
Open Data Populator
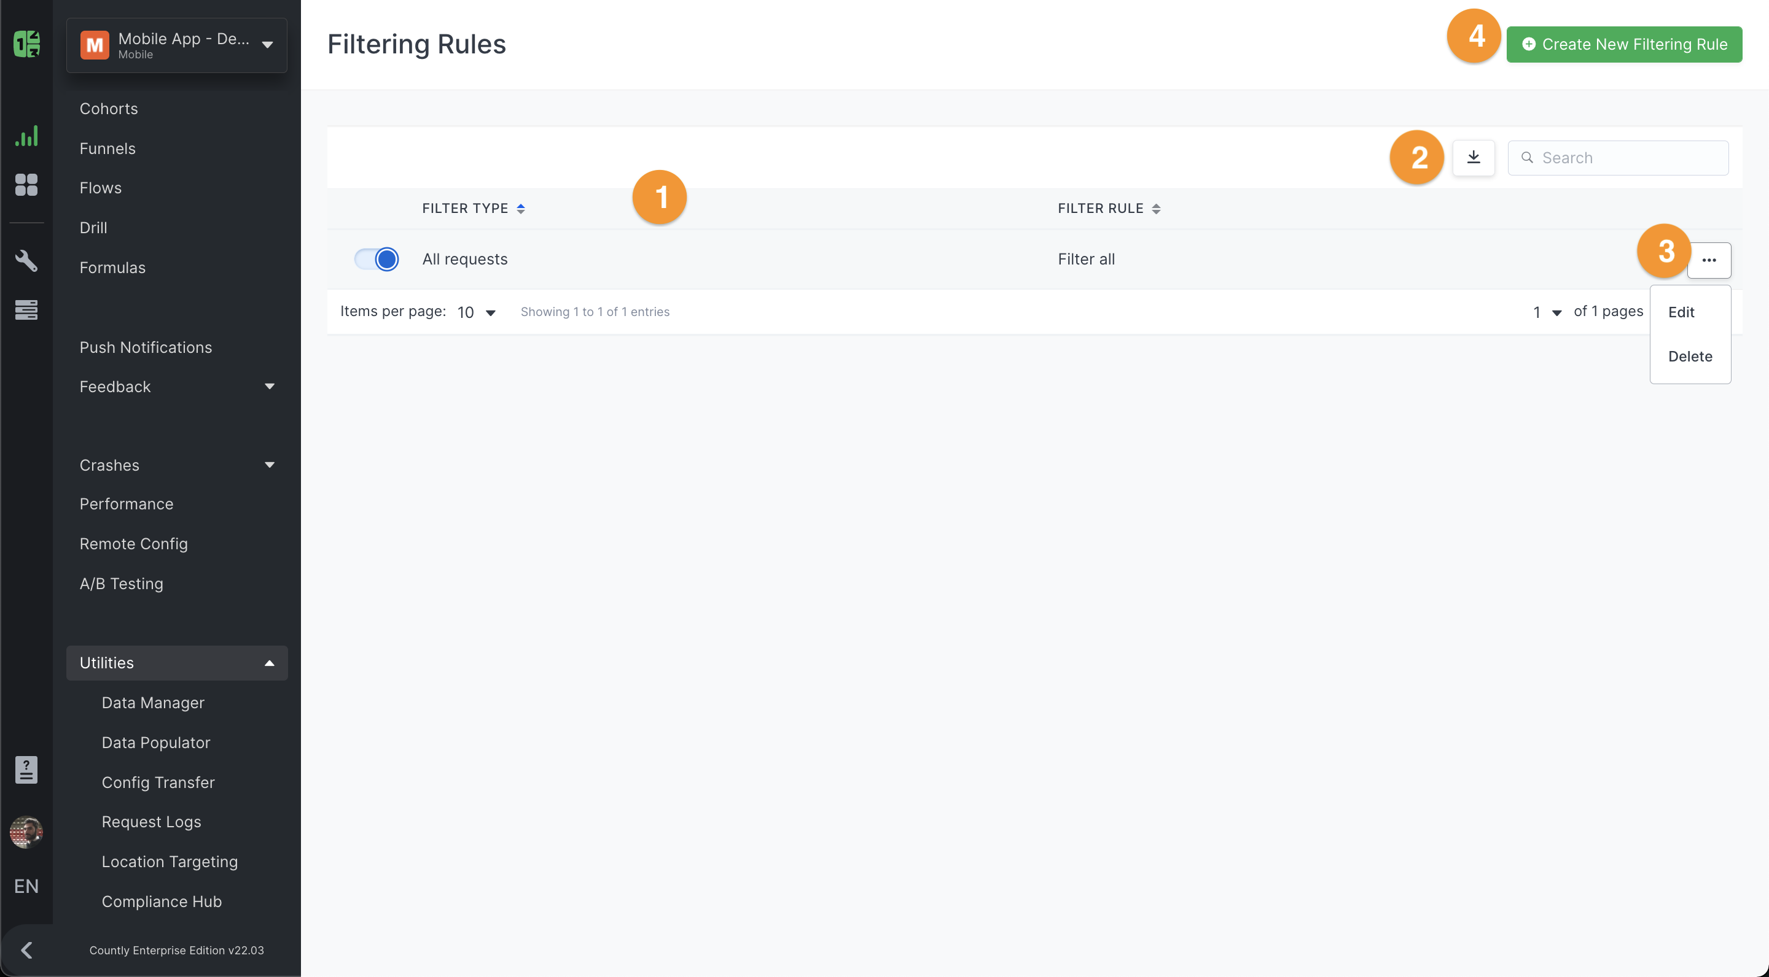click(x=156, y=743)
